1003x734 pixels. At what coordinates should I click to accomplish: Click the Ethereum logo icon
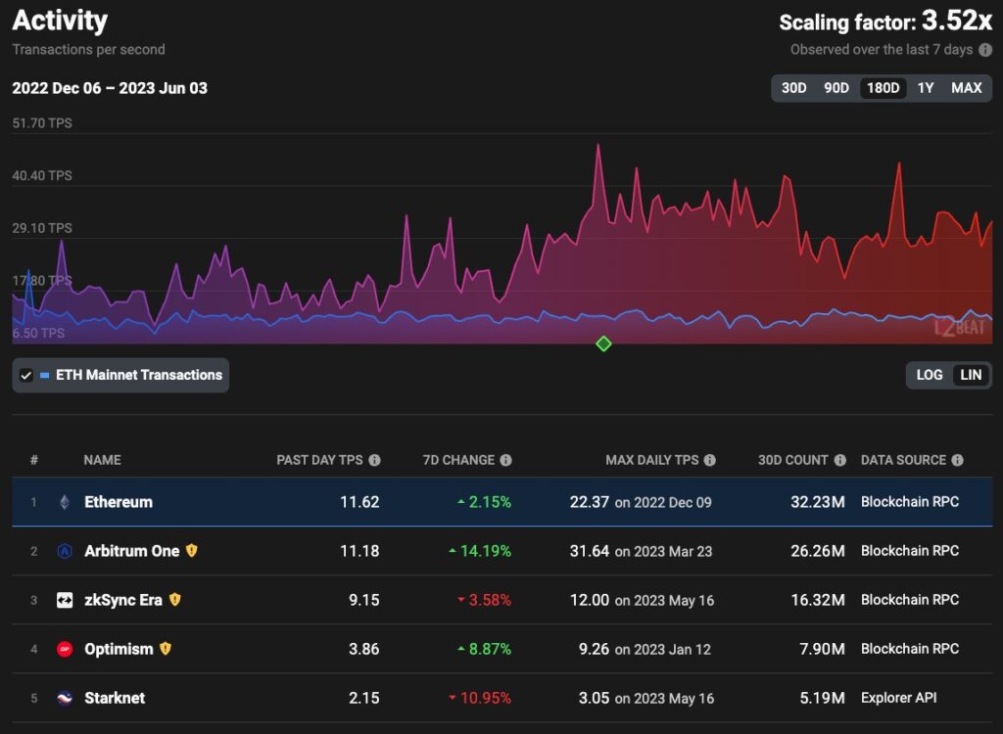click(x=65, y=503)
